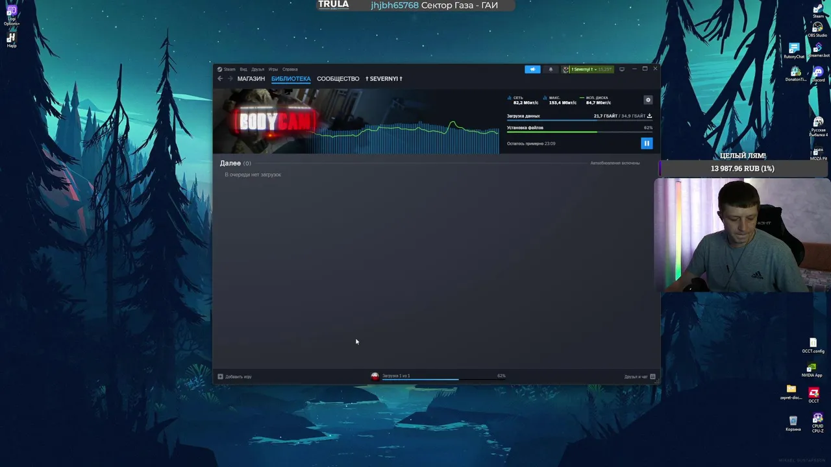Switch Steam to Big Picture mode icon
831x467 pixels.
pos(621,69)
